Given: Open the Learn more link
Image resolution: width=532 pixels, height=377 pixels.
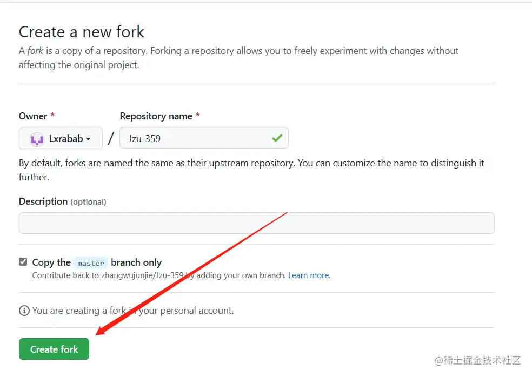Looking at the screenshot, I should point(309,275).
